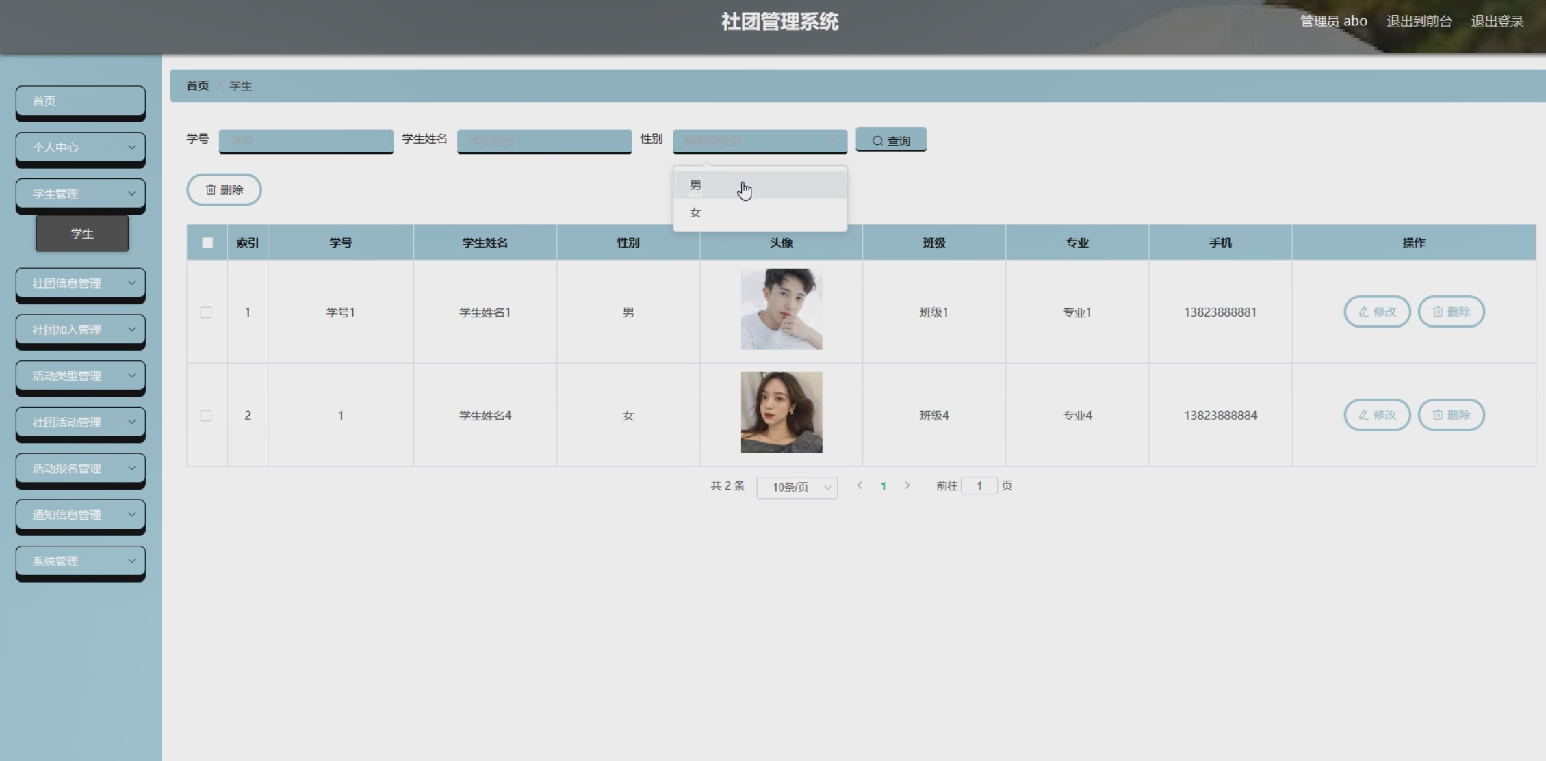Viewport: 1546px width, 761px height.
Task: Click the trash 删除 batch delete button
Action: coord(224,189)
